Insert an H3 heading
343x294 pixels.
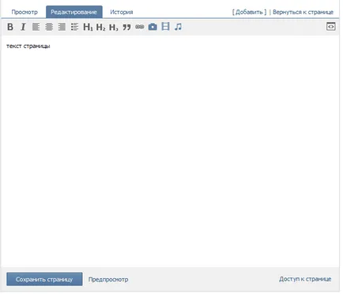click(114, 27)
